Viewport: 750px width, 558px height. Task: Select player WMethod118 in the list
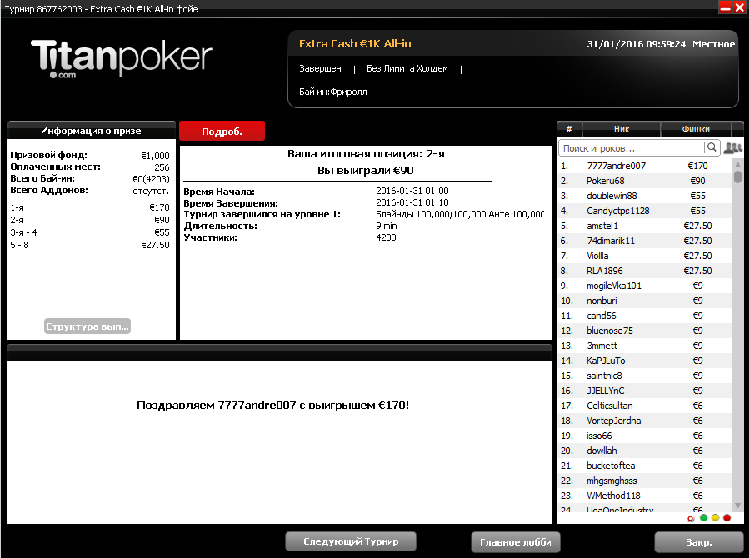pyautogui.click(x=644, y=496)
